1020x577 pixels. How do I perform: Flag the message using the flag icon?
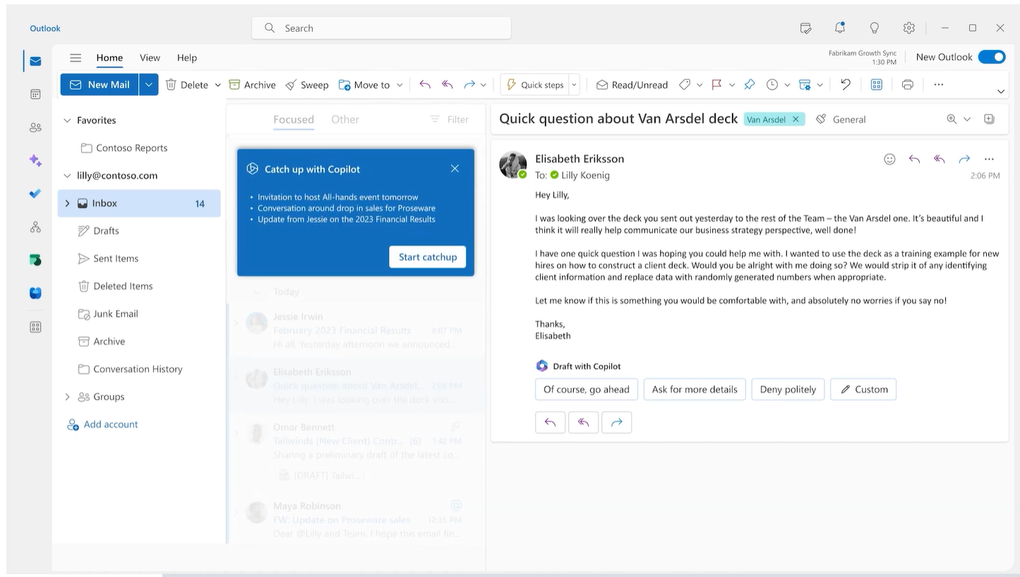pyautogui.click(x=716, y=85)
